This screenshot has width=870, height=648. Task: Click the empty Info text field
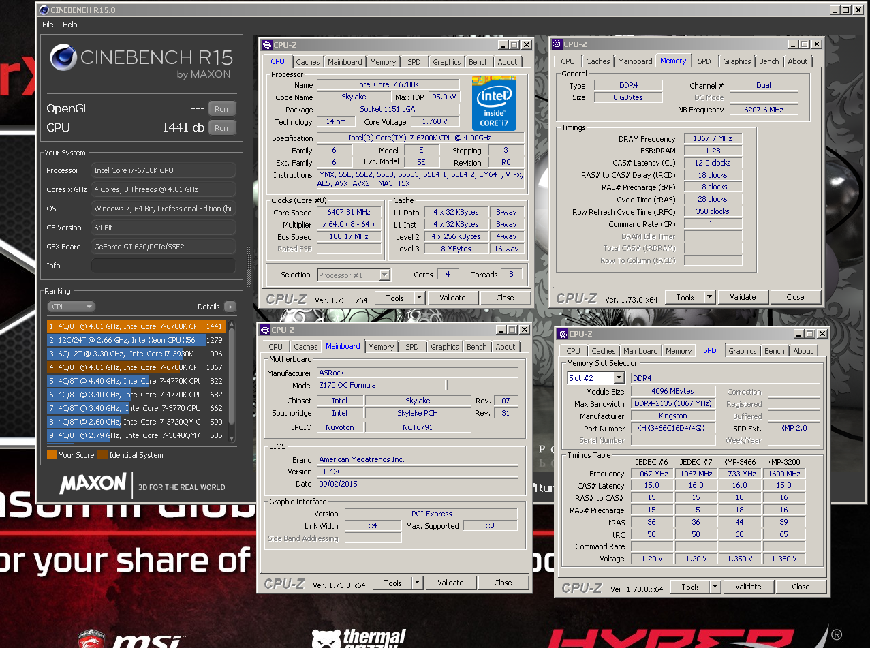(x=164, y=266)
